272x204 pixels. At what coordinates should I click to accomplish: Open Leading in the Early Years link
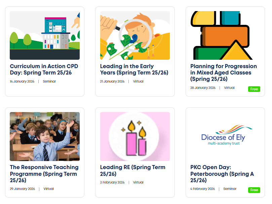[134, 69]
